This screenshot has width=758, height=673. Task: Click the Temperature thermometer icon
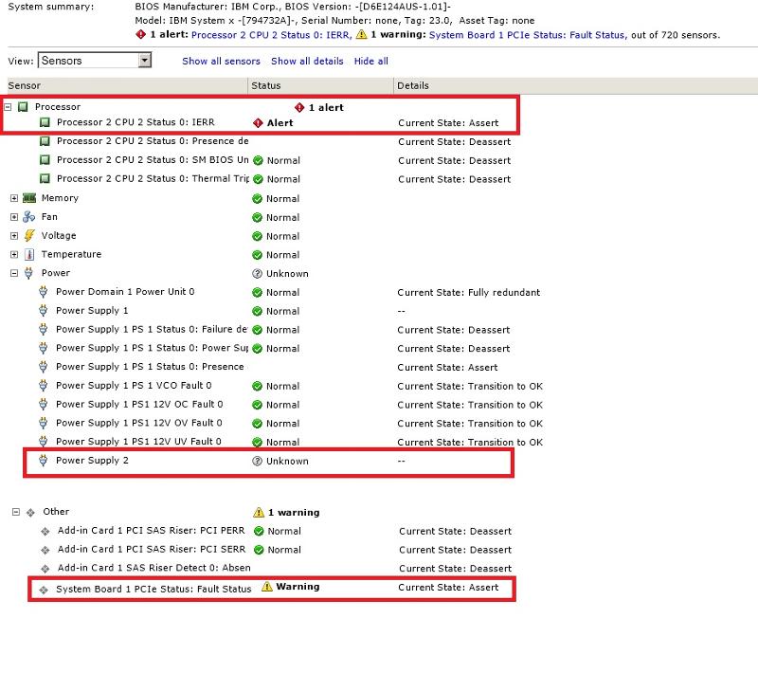pyautogui.click(x=28, y=255)
